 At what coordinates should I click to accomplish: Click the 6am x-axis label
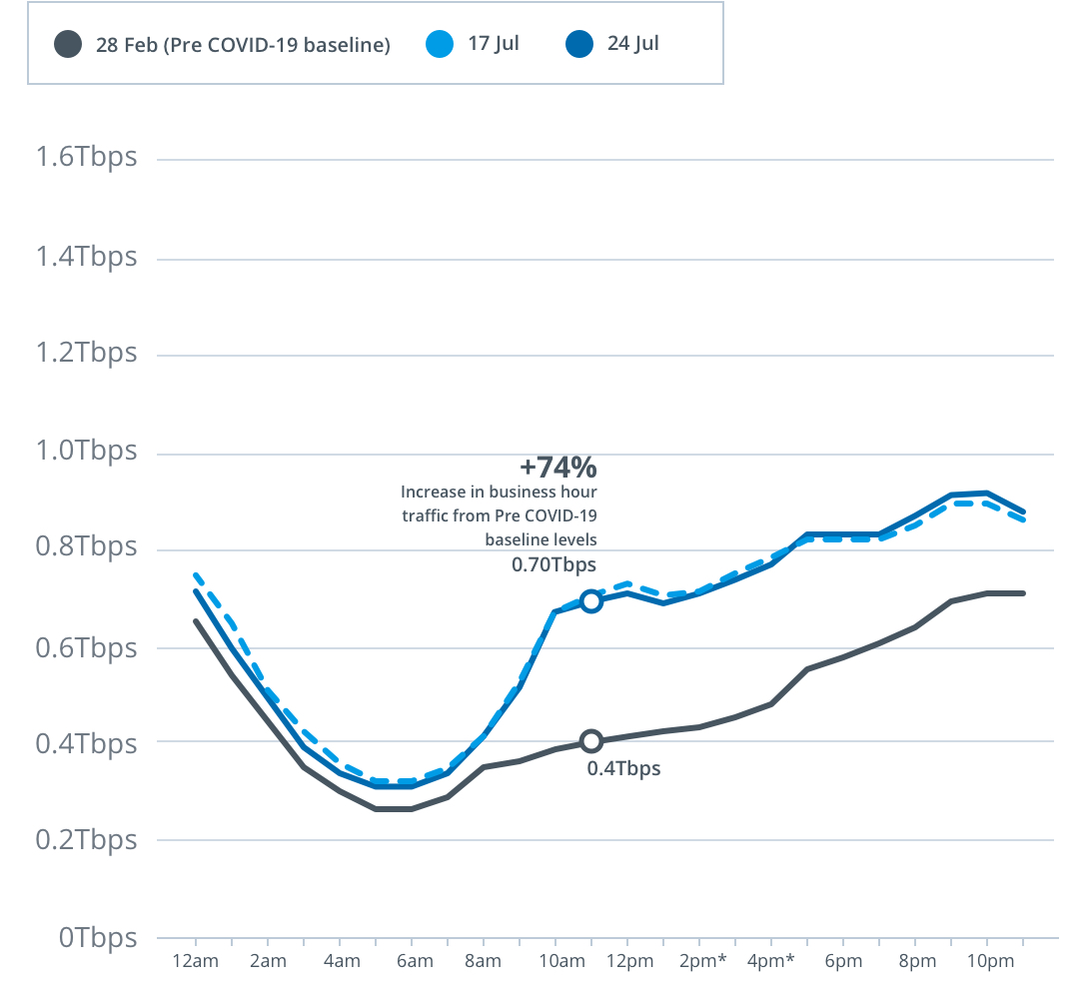tap(415, 961)
